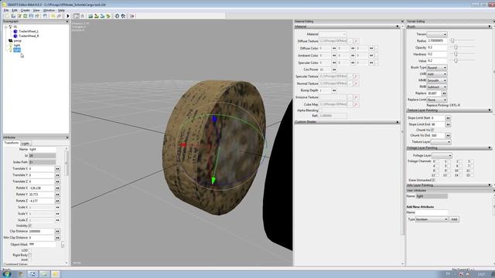Click the adjust arrows button beside Clip Distance
Screen dimensions: 495x278
coord(57,232)
